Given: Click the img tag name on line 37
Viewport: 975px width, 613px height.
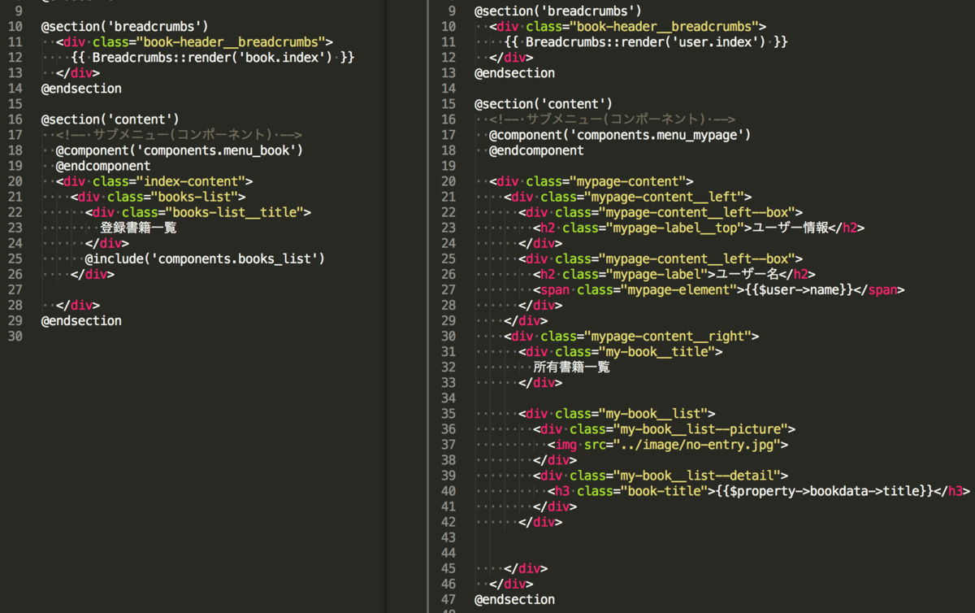Looking at the screenshot, I should point(567,444).
